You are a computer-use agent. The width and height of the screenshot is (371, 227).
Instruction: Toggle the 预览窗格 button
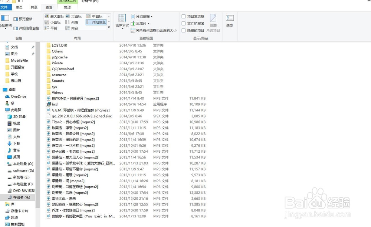coord(23,19)
